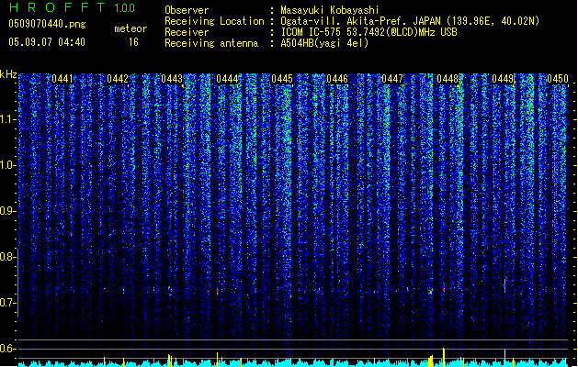Click the meteor count value 16
Viewport: 578px width, 367px height.
pyautogui.click(x=133, y=42)
